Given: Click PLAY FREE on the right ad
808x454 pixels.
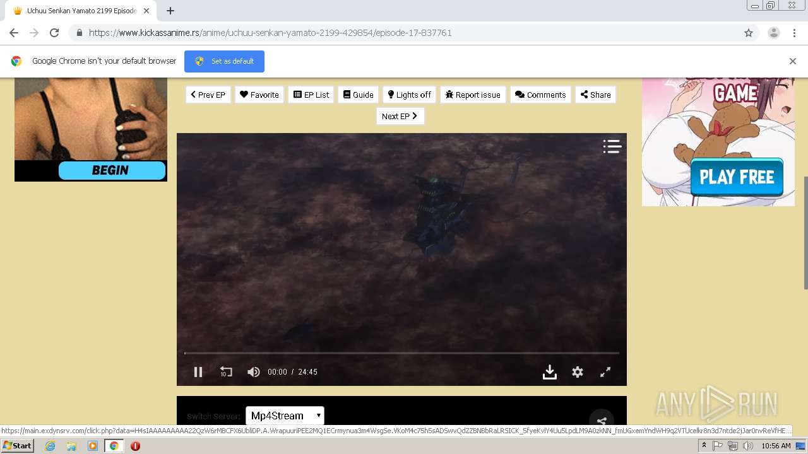Looking at the screenshot, I should (x=737, y=177).
